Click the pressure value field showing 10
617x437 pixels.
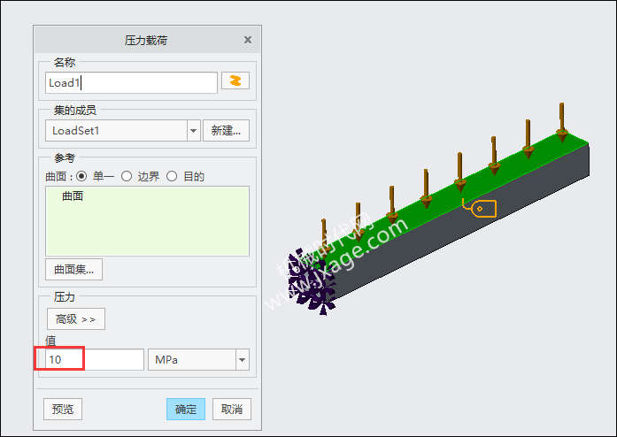pos(95,359)
